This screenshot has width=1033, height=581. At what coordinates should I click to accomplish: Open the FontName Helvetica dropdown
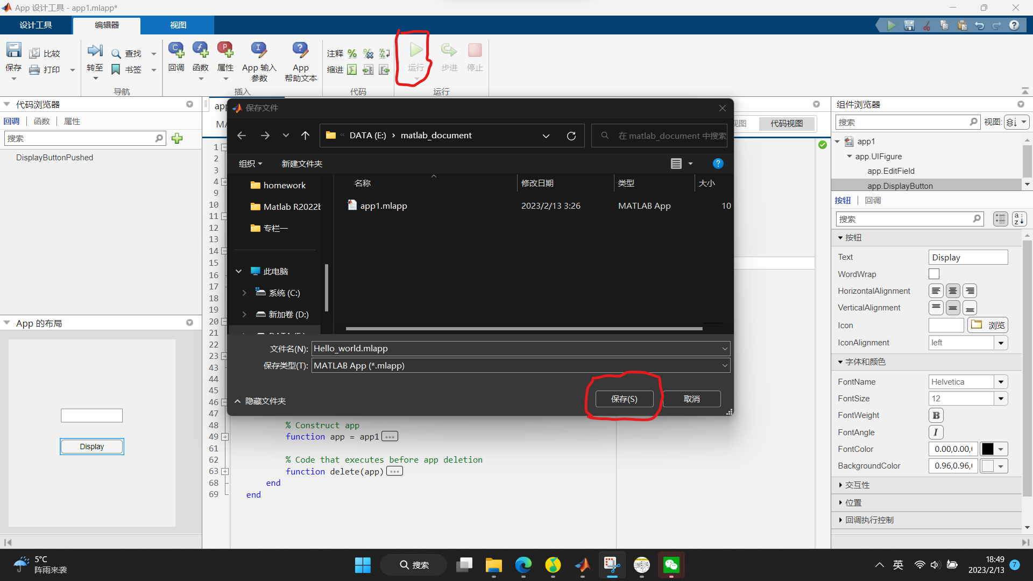click(1001, 381)
